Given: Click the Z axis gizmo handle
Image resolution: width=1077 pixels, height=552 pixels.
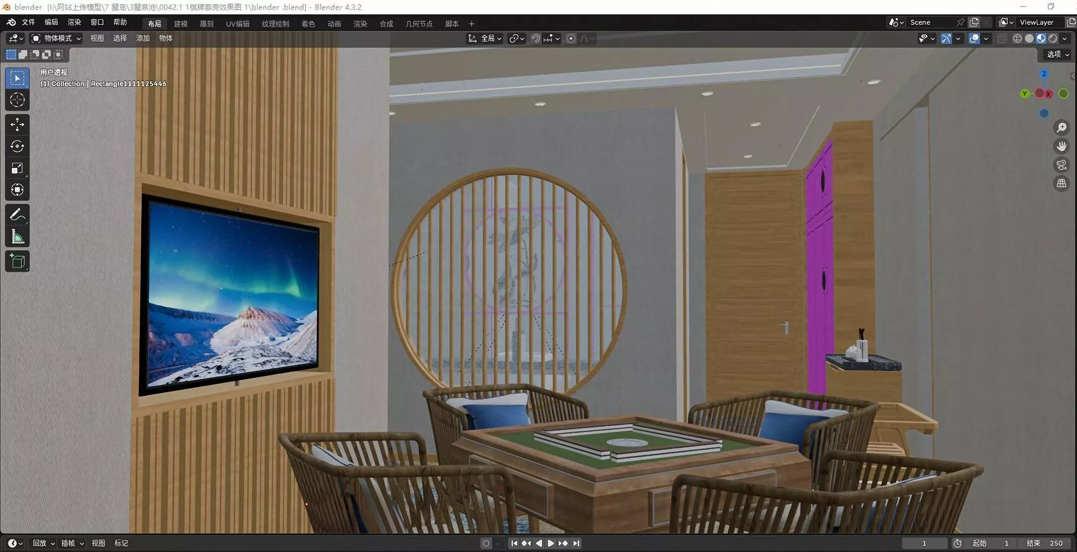Looking at the screenshot, I should tap(1044, 74).
